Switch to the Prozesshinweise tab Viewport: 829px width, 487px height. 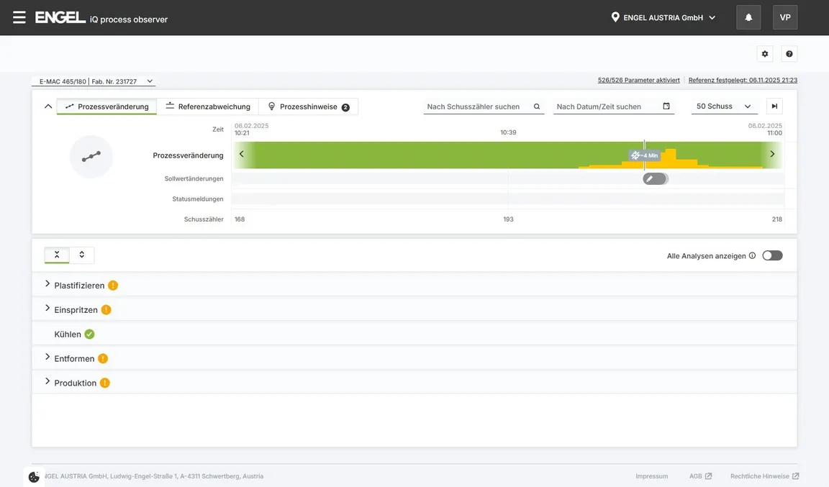[308, 106]
